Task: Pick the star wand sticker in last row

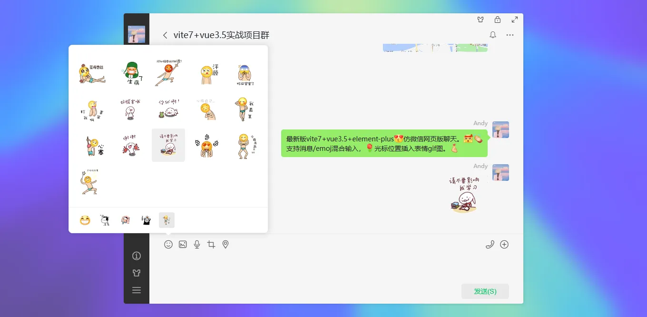Action: click(x=89, y=181)
